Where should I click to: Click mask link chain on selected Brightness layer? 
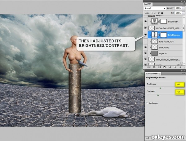pyautogui.click(x=159, y=35)
